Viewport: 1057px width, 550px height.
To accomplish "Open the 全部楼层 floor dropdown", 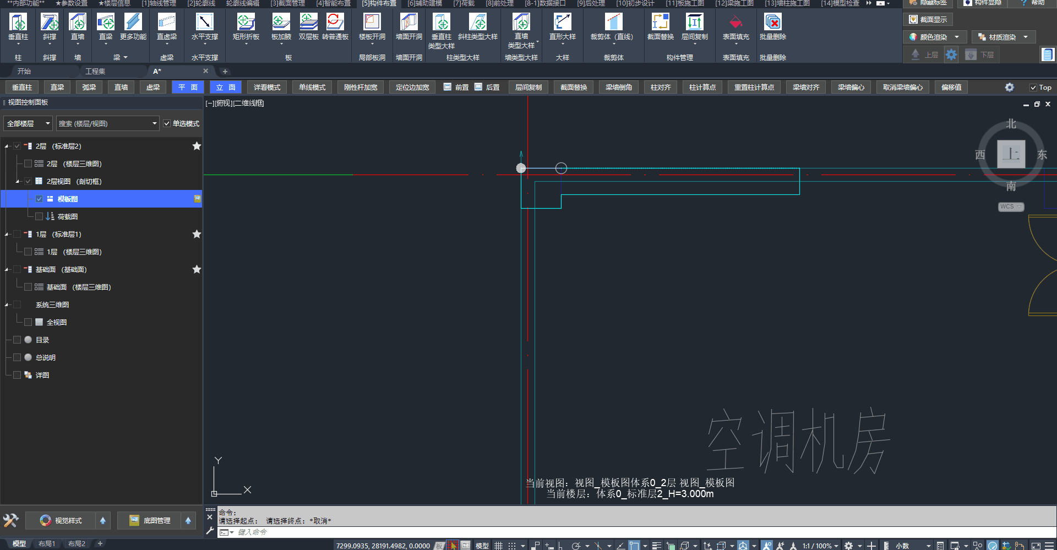I will click(29, 124).
